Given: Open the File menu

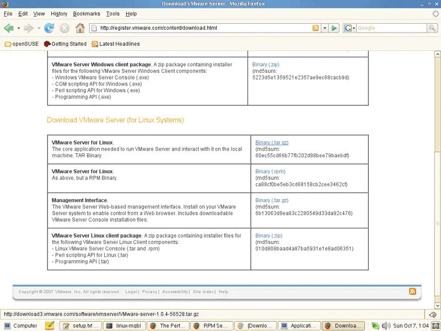Looking at the screenshot, I should 8,13.
